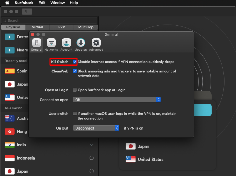Click the Disable internet access description text

[x=126, y=62]
